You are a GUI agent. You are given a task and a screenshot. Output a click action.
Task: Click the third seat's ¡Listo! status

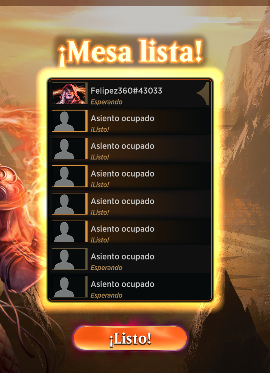click(x=100, y=185)
